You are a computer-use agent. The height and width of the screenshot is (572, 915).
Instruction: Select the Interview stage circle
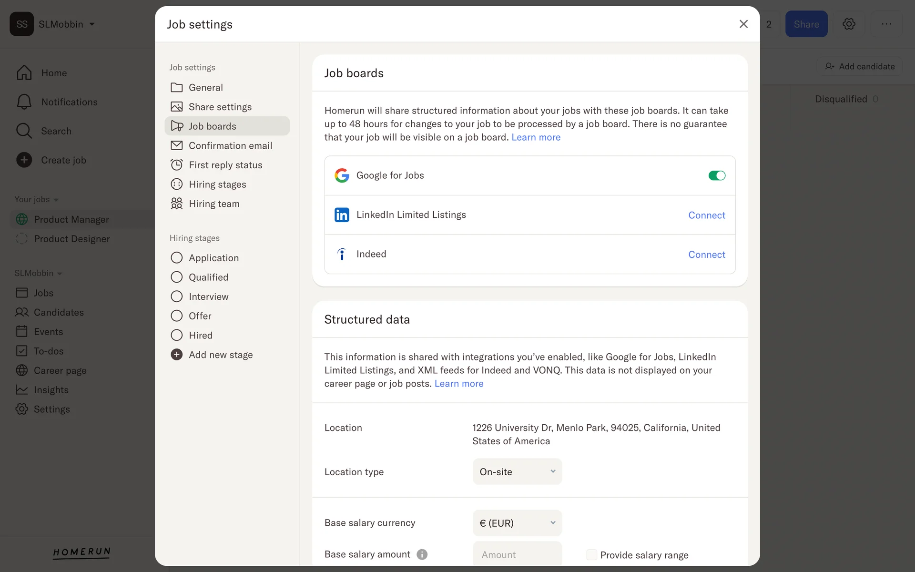pos(176,296)
